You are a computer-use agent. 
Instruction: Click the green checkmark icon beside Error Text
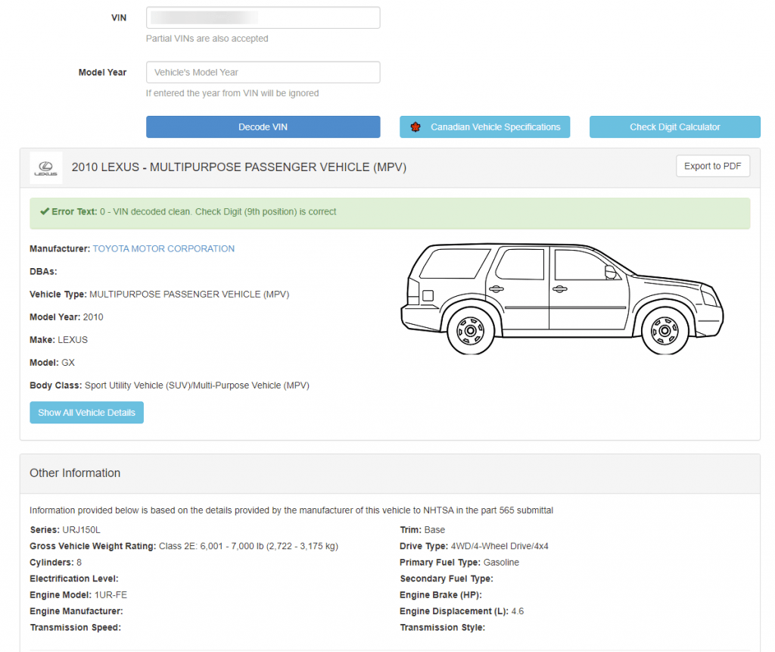pyautogui.click(x=45, y=212)
